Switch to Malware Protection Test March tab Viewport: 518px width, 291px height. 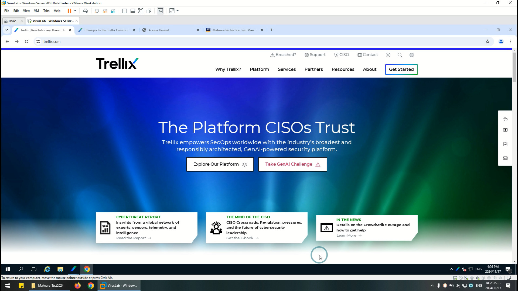234,30
